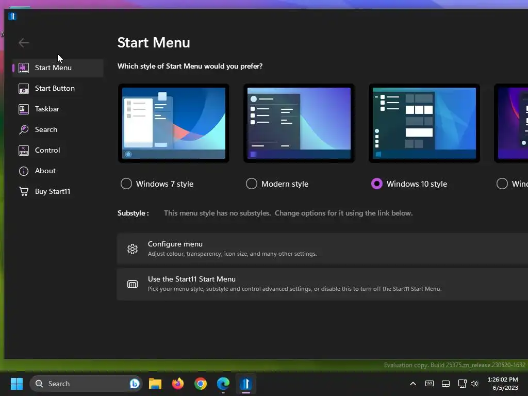Click the Configure menu gear icon
This screenshot has height=396, width=528.
pyautogui.click(x=133, y=249)
